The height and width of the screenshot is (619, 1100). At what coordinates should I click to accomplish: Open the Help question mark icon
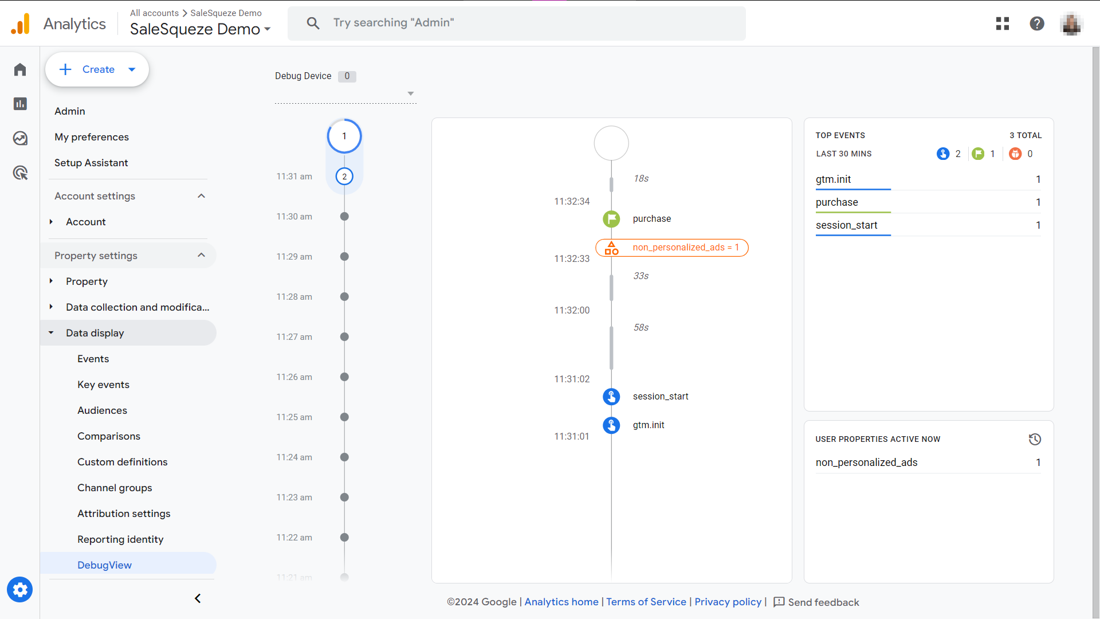(1037, 23)
